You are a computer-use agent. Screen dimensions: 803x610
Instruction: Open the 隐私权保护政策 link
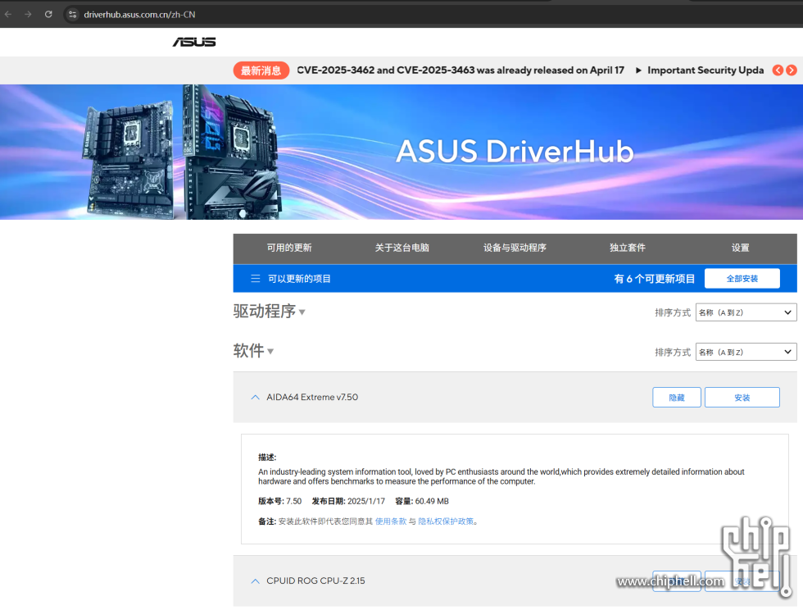coord(446,521)
